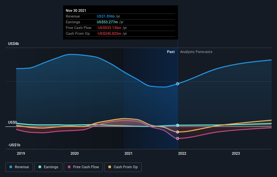Click the US$0 y-axis label

coord(12,122)
